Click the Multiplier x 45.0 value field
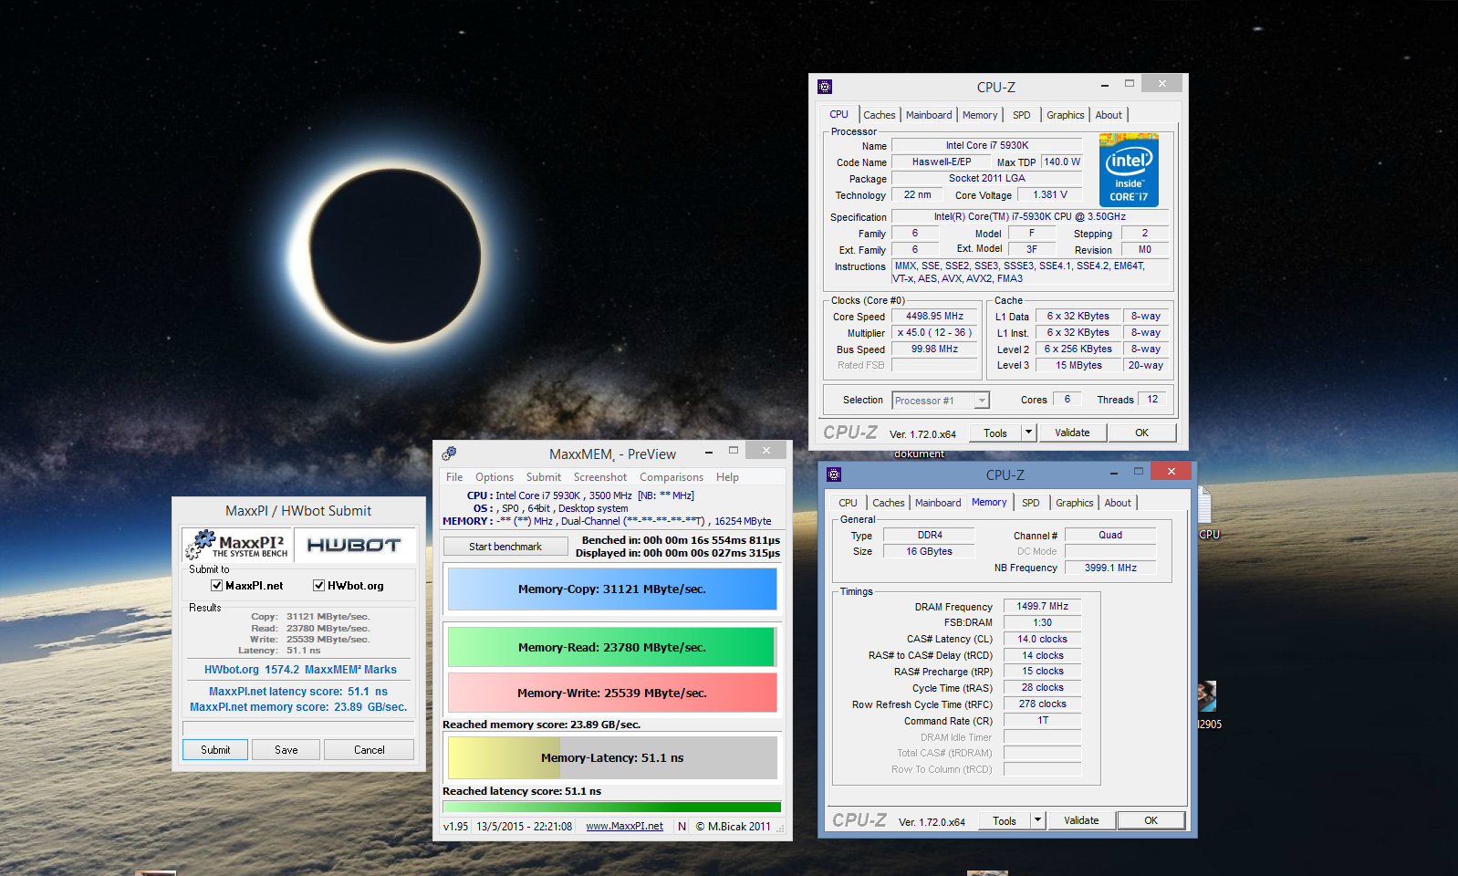 point(935,333)
